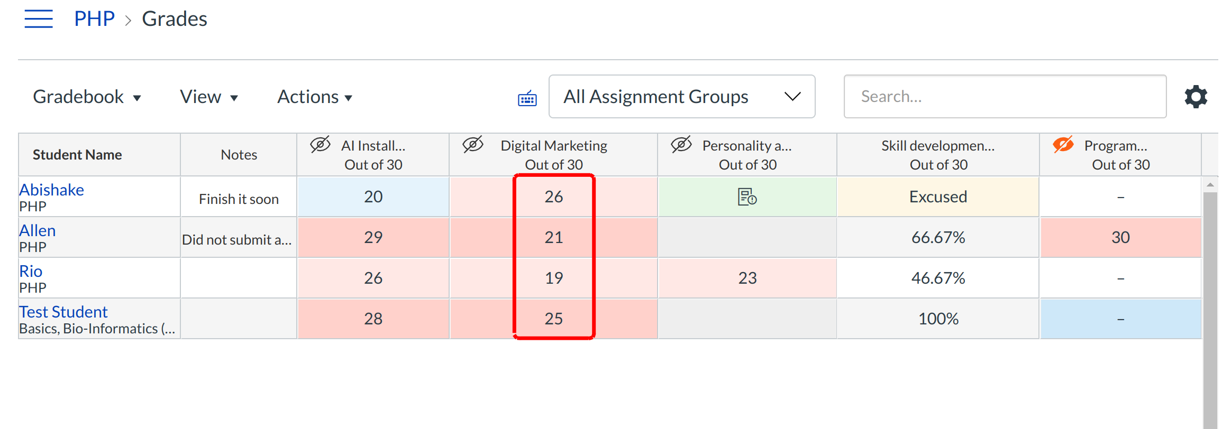Open Abishake's student profile link
1222x429 pixels.
tap(52, 190)
